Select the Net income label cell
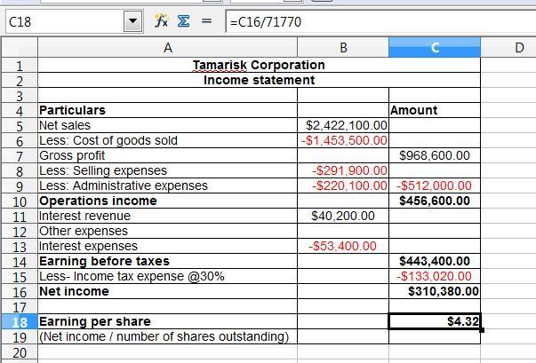536x363 pixels. [167, 291]
